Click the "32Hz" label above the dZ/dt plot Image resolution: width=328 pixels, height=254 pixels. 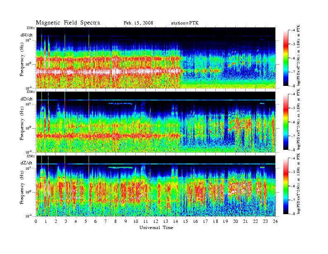pyautogui.click(x=30, y=156)
